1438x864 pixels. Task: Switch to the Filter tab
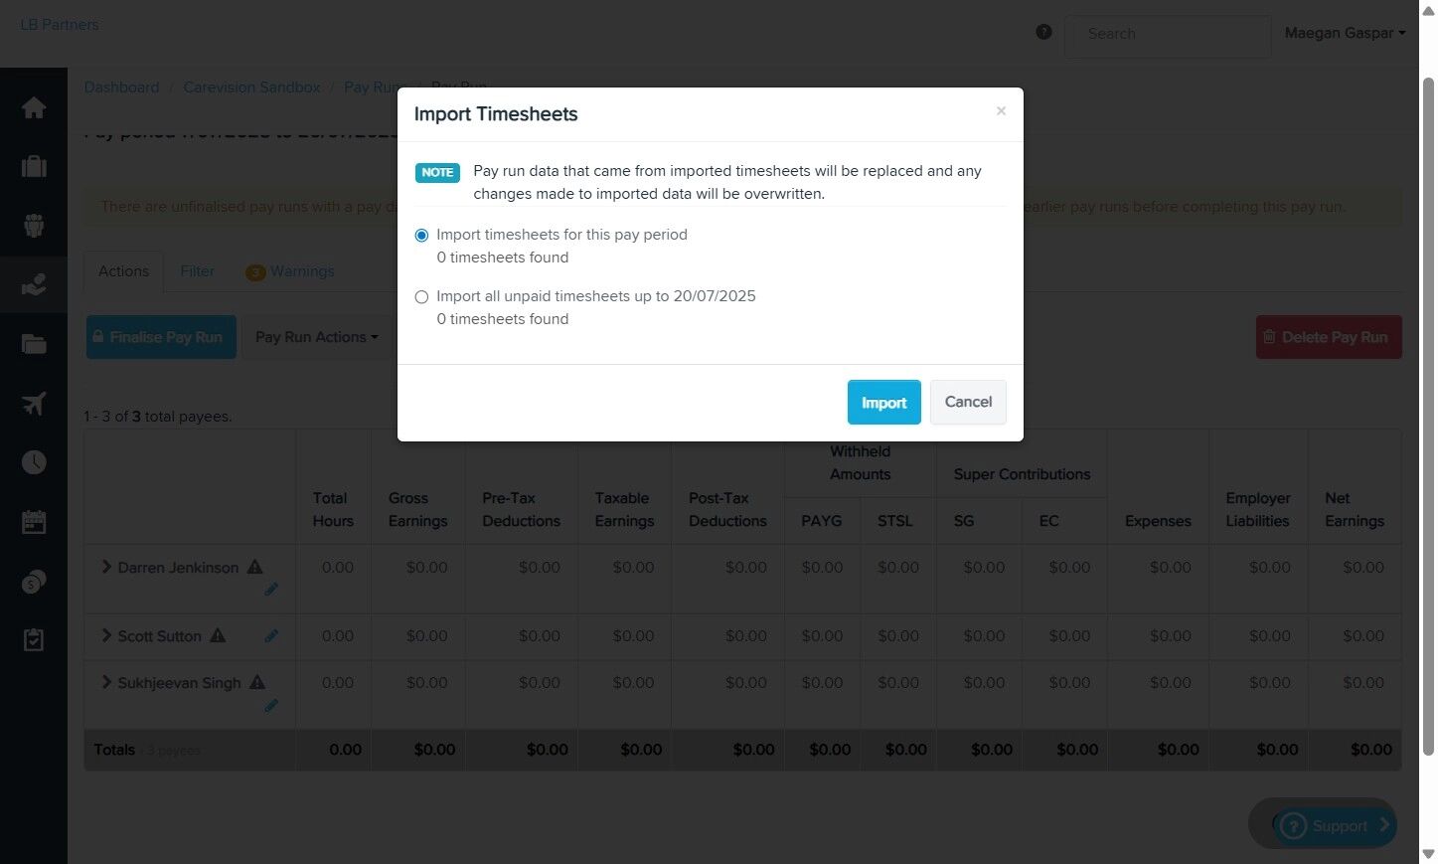click(x=197, y=271)
